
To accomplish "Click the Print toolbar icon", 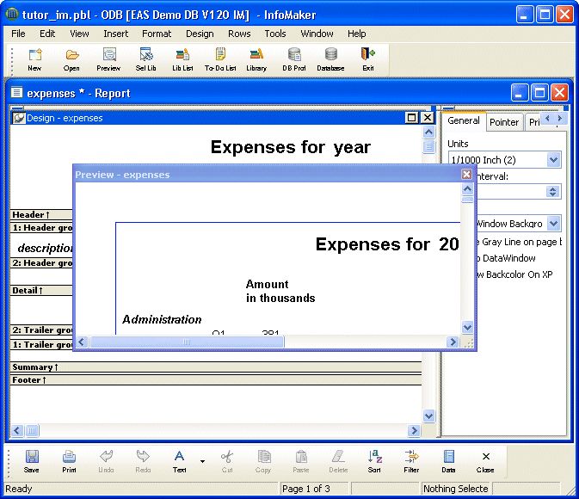I will coord(69,461).
